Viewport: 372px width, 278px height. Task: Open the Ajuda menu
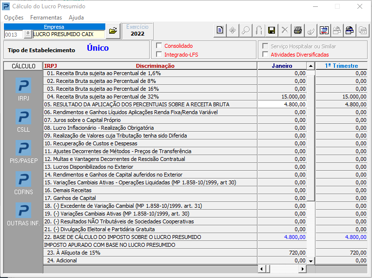click(x=76, y=18)
